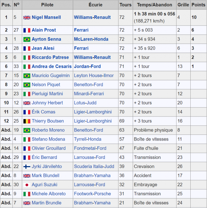Click the British flag beside Mark Blundell
The height and width of the screenshot is (208, 207).
click(27, 176)
